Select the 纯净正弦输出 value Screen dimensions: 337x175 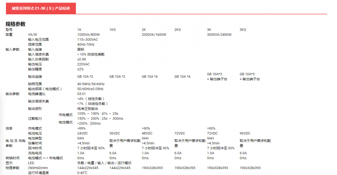click(x=88, y=109)
